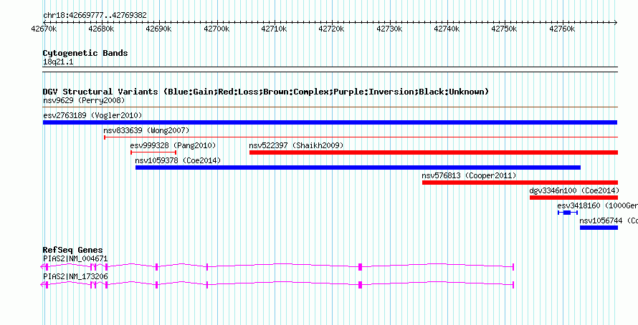Open the PIAS2|NM_004671 gene label
638x325 pixels.
[75, 258]
